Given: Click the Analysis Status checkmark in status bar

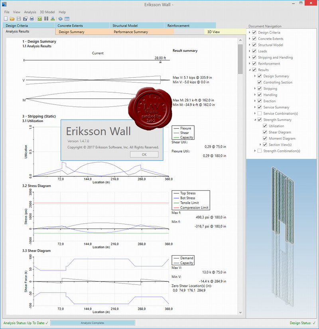Looking at the screenshot, I should 47,323.
